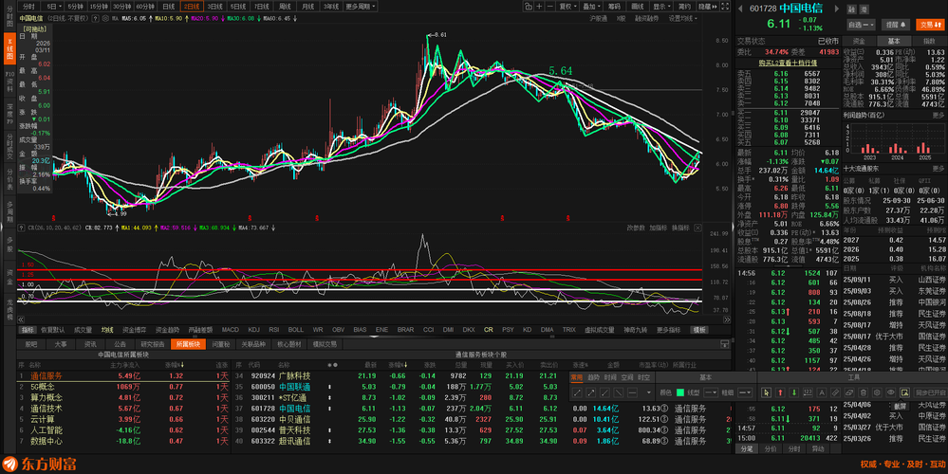Click the bottom panel maximize icon
This screenshot has height=474, width=948.
click(724, 344)
